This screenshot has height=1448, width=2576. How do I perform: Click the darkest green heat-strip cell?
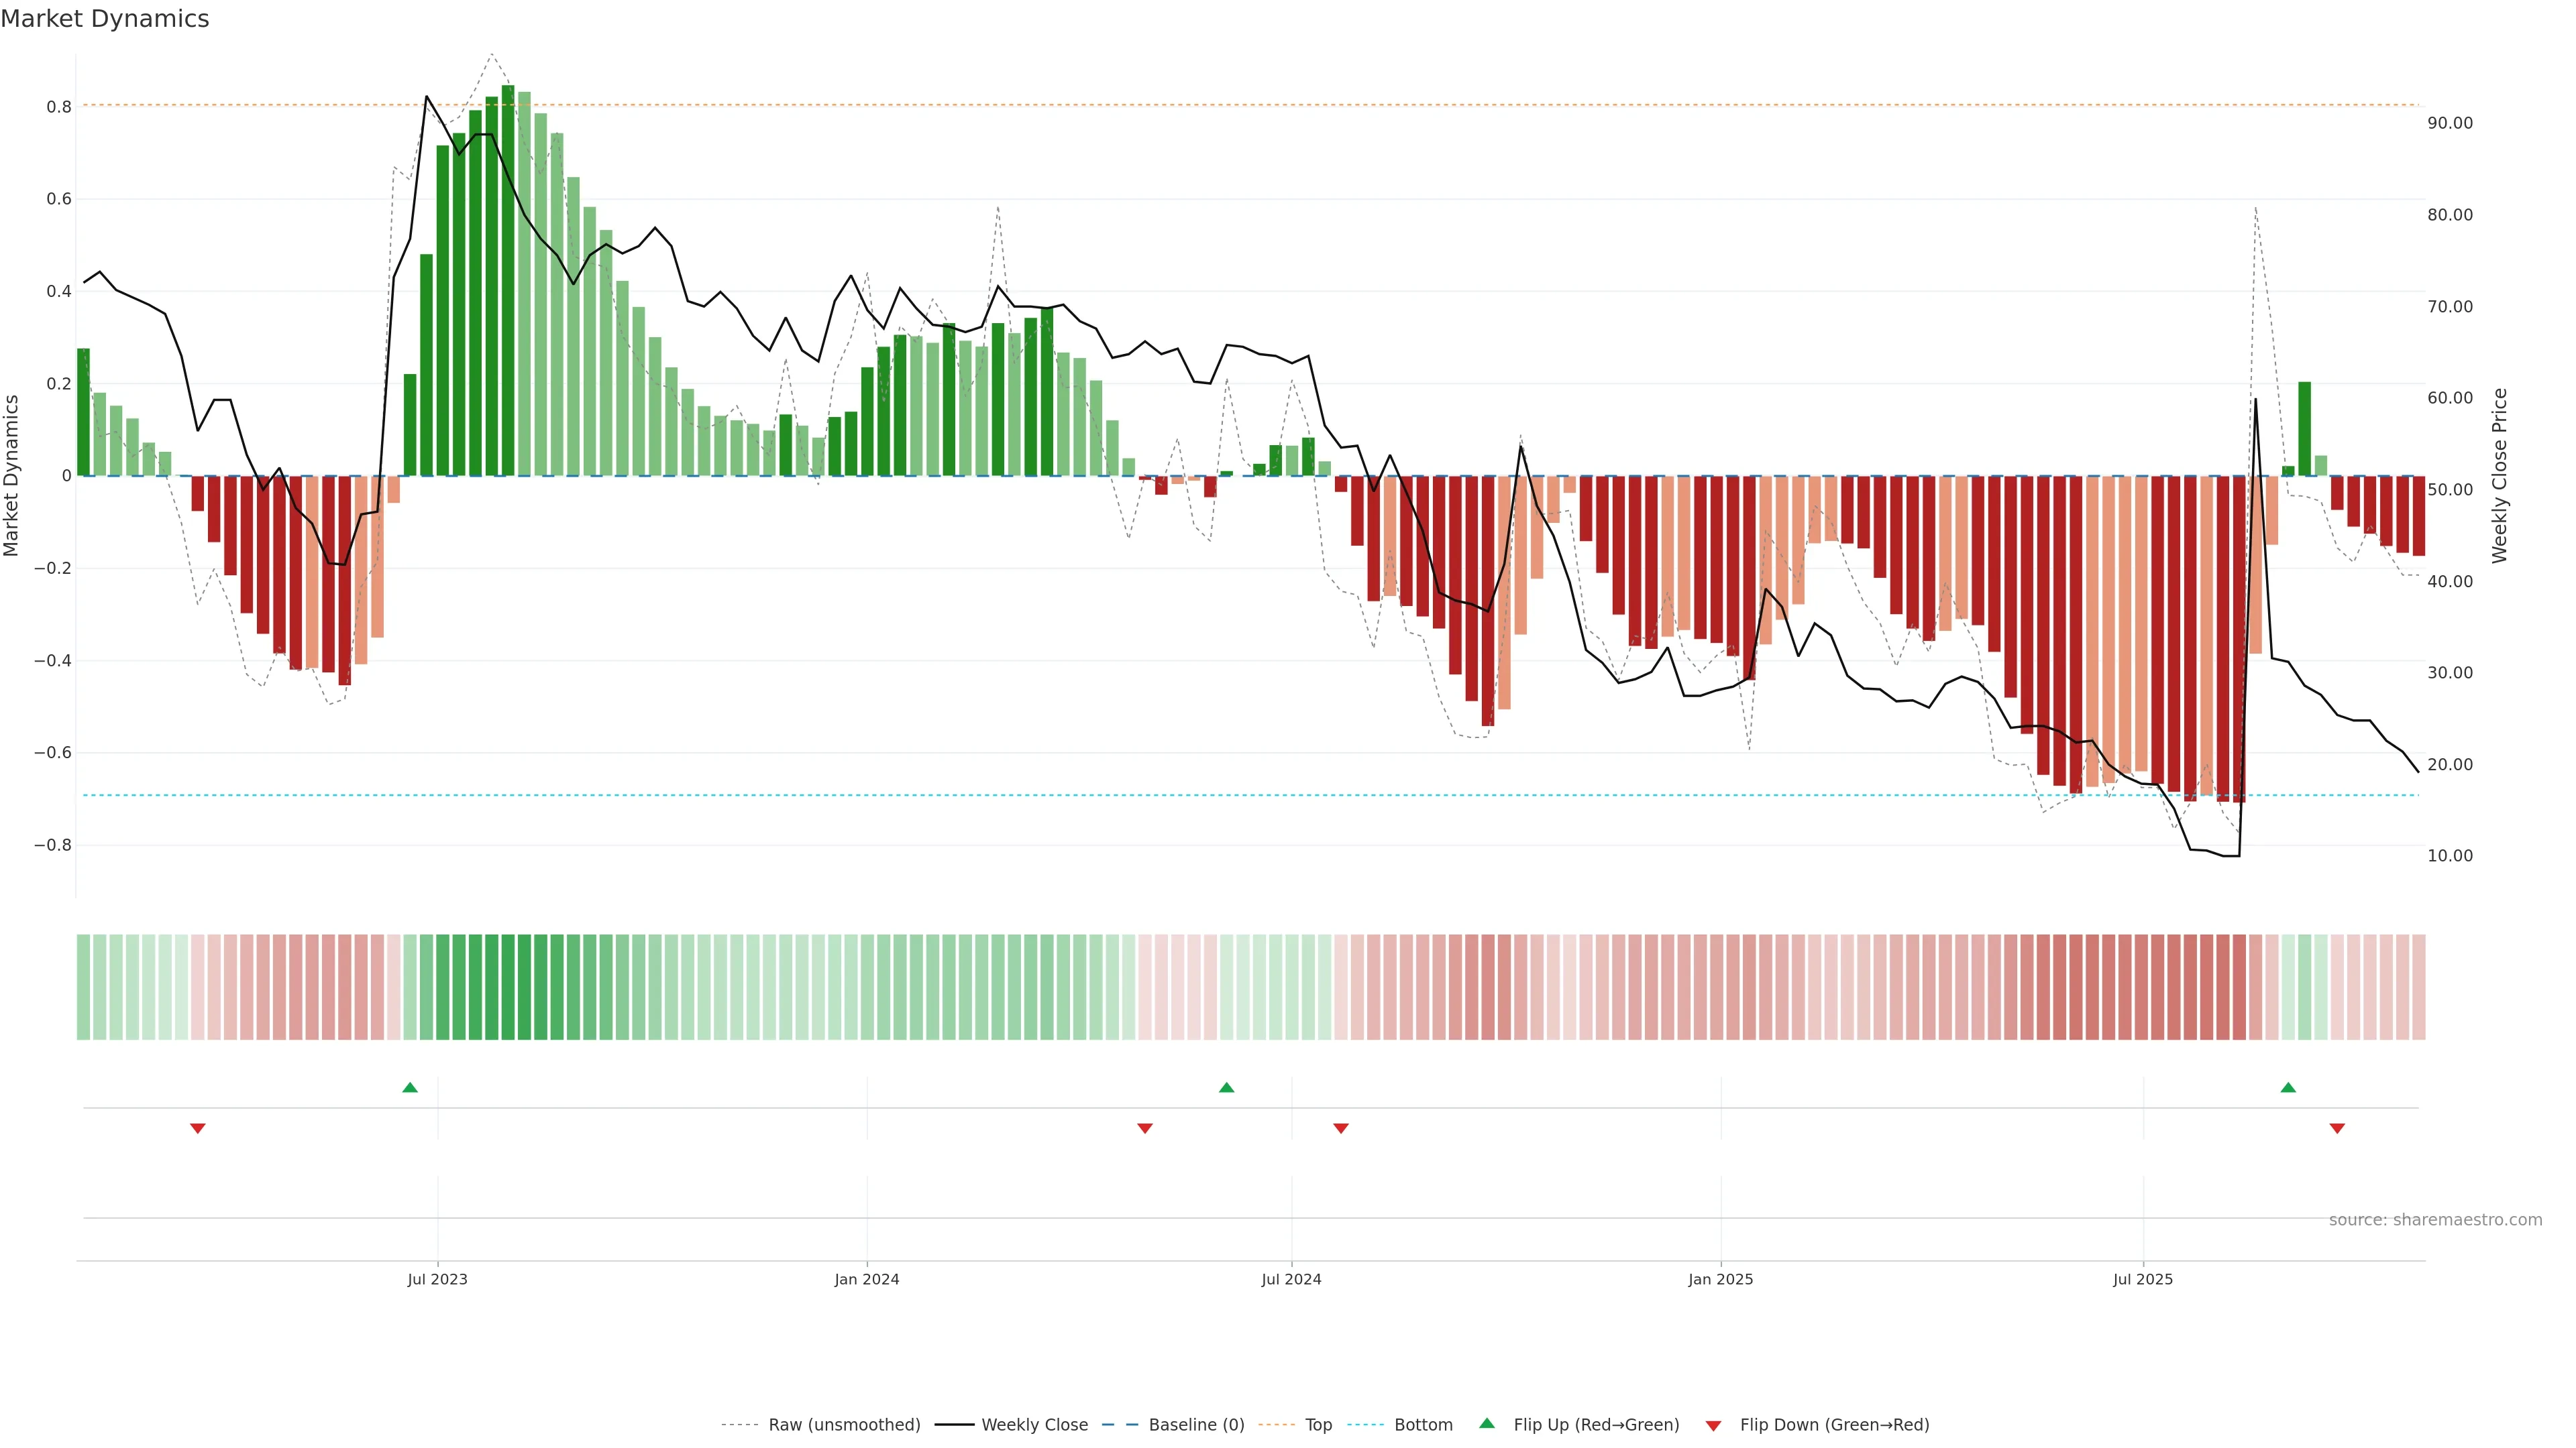click(508, 987)
